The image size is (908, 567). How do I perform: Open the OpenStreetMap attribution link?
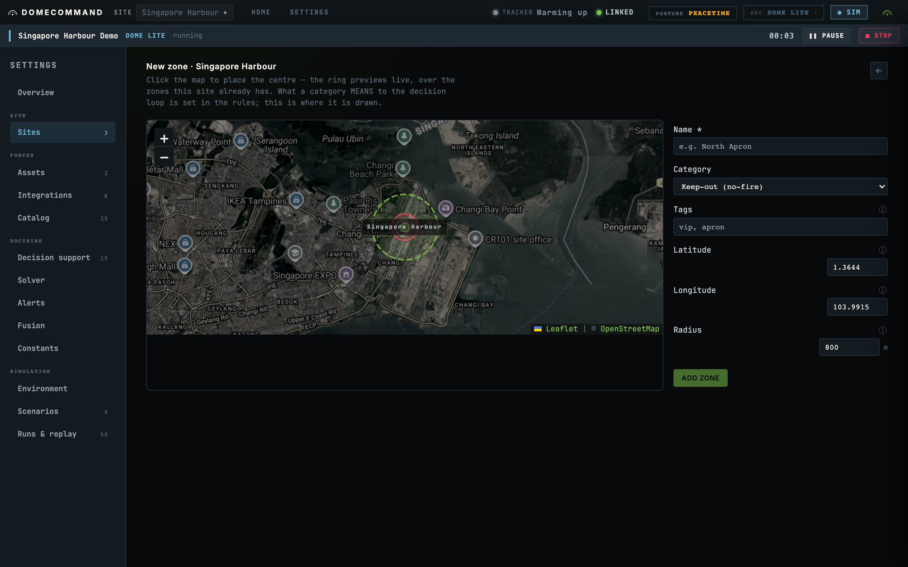pos(630,329)
